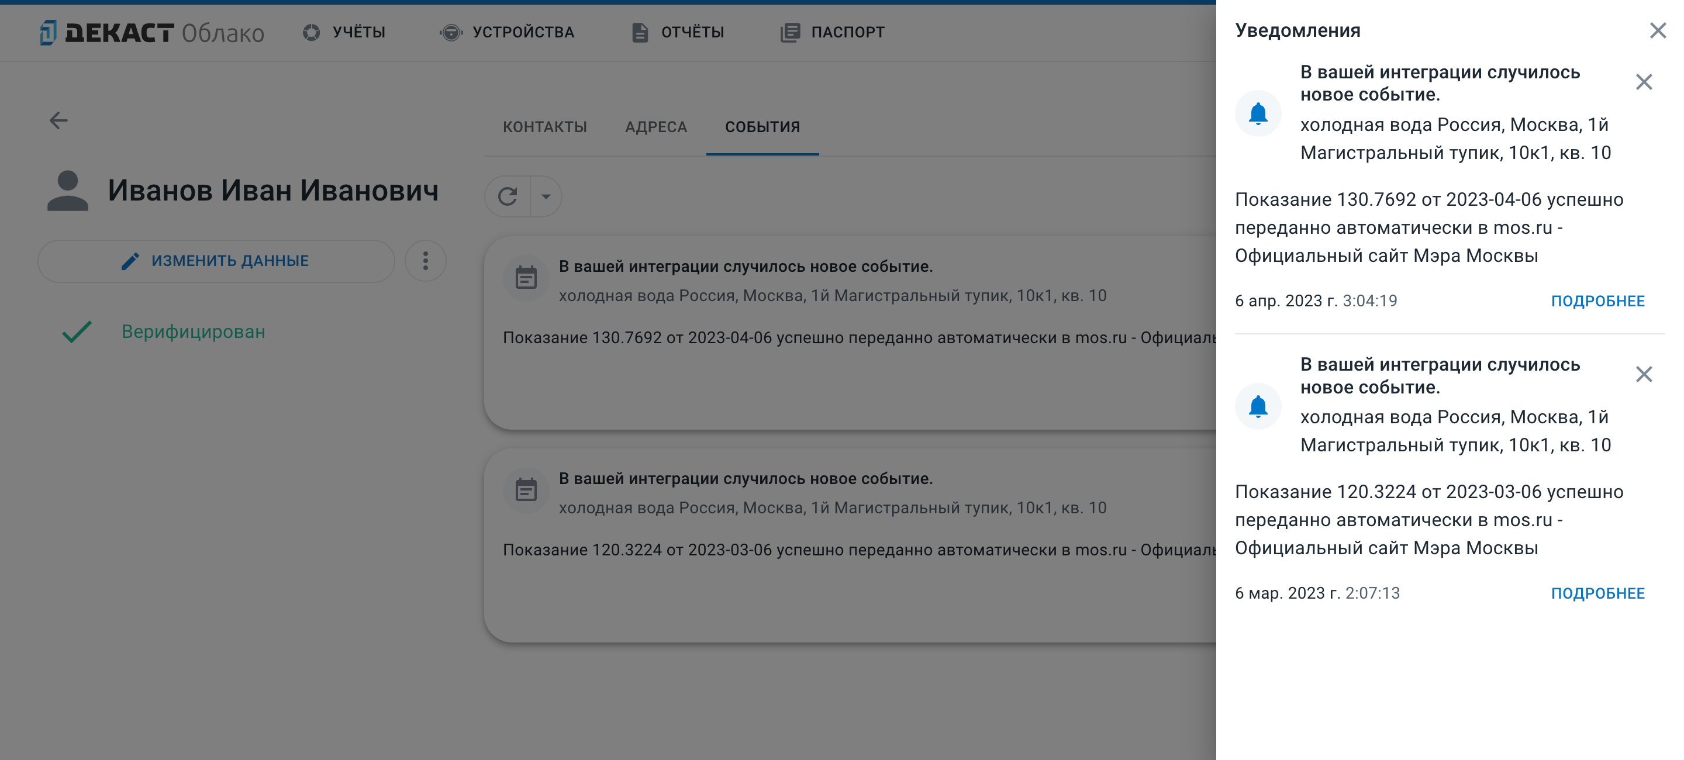The image size is (1684, 760).
Task: Close the Уведомления panel
Action: pos(1657,31)
